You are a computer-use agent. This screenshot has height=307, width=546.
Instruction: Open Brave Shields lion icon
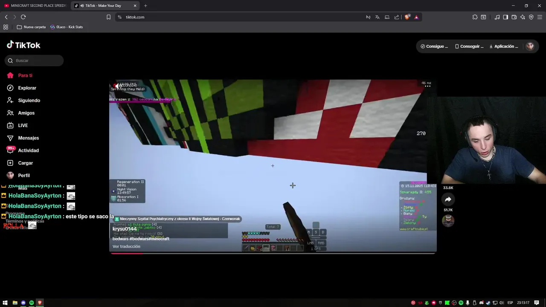pyautogui.click(x=407, y=17)
